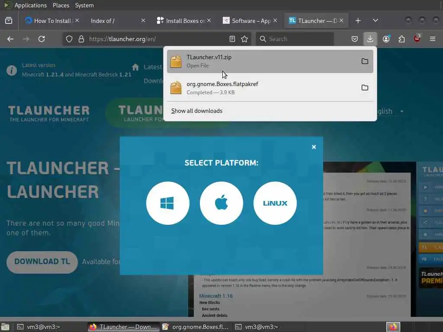Click the site security padlock icon
Screen dimensions: 443x332
(81, 39)
